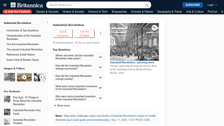
Task: Go to Quick Facts & Related Topics
Action: [23, 60]
